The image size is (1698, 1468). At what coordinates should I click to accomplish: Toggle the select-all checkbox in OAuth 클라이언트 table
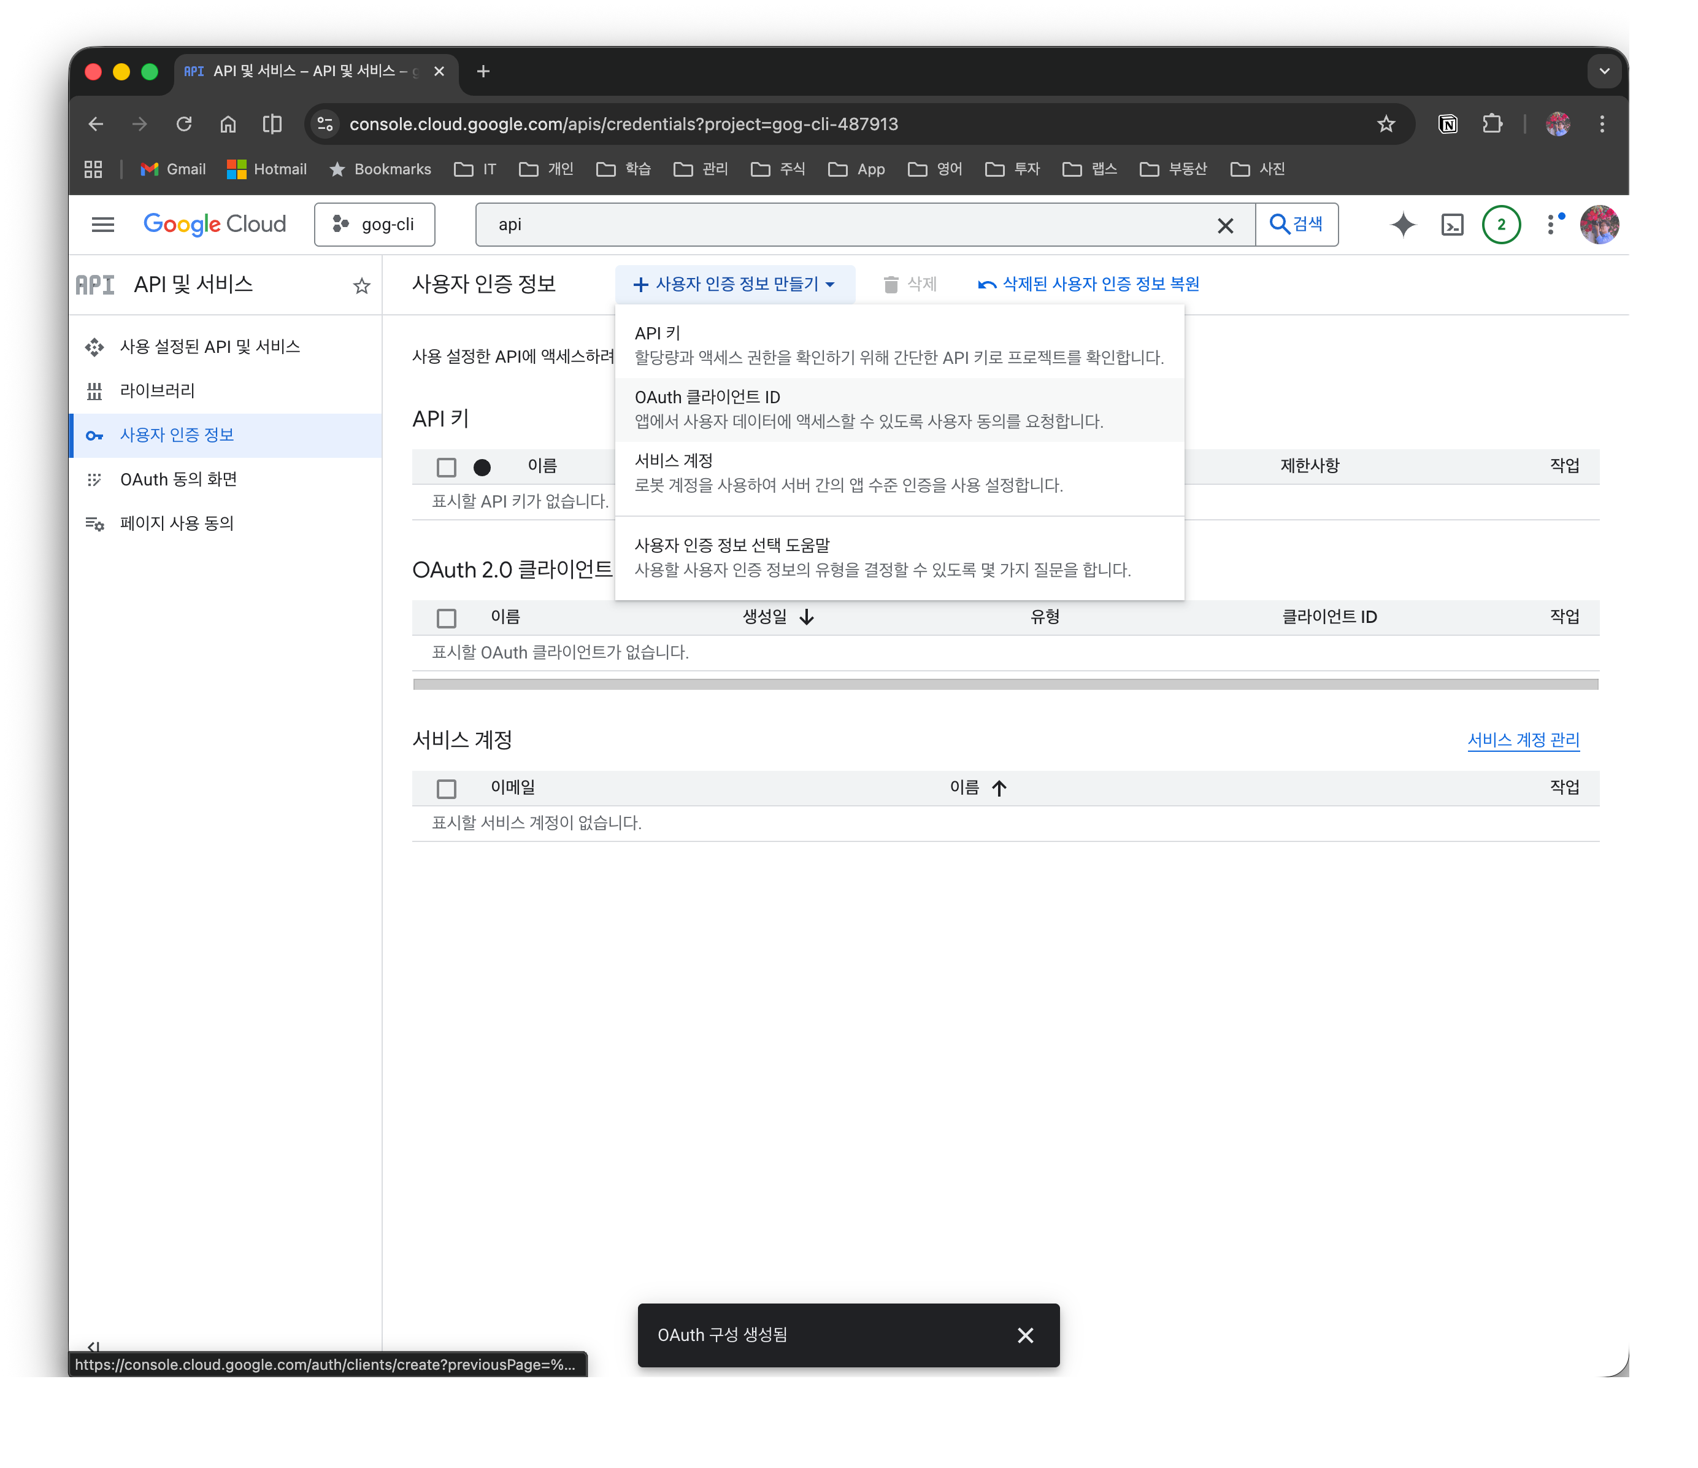(447, 617)
